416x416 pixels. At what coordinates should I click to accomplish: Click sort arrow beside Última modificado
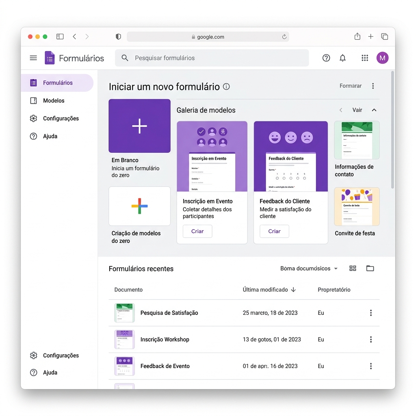coord(293,290)
